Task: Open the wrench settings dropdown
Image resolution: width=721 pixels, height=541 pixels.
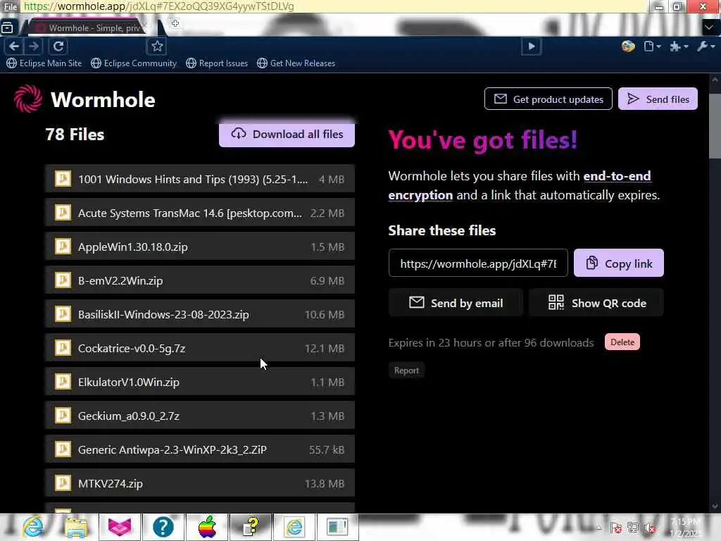Action: click(x=706, y=46)
